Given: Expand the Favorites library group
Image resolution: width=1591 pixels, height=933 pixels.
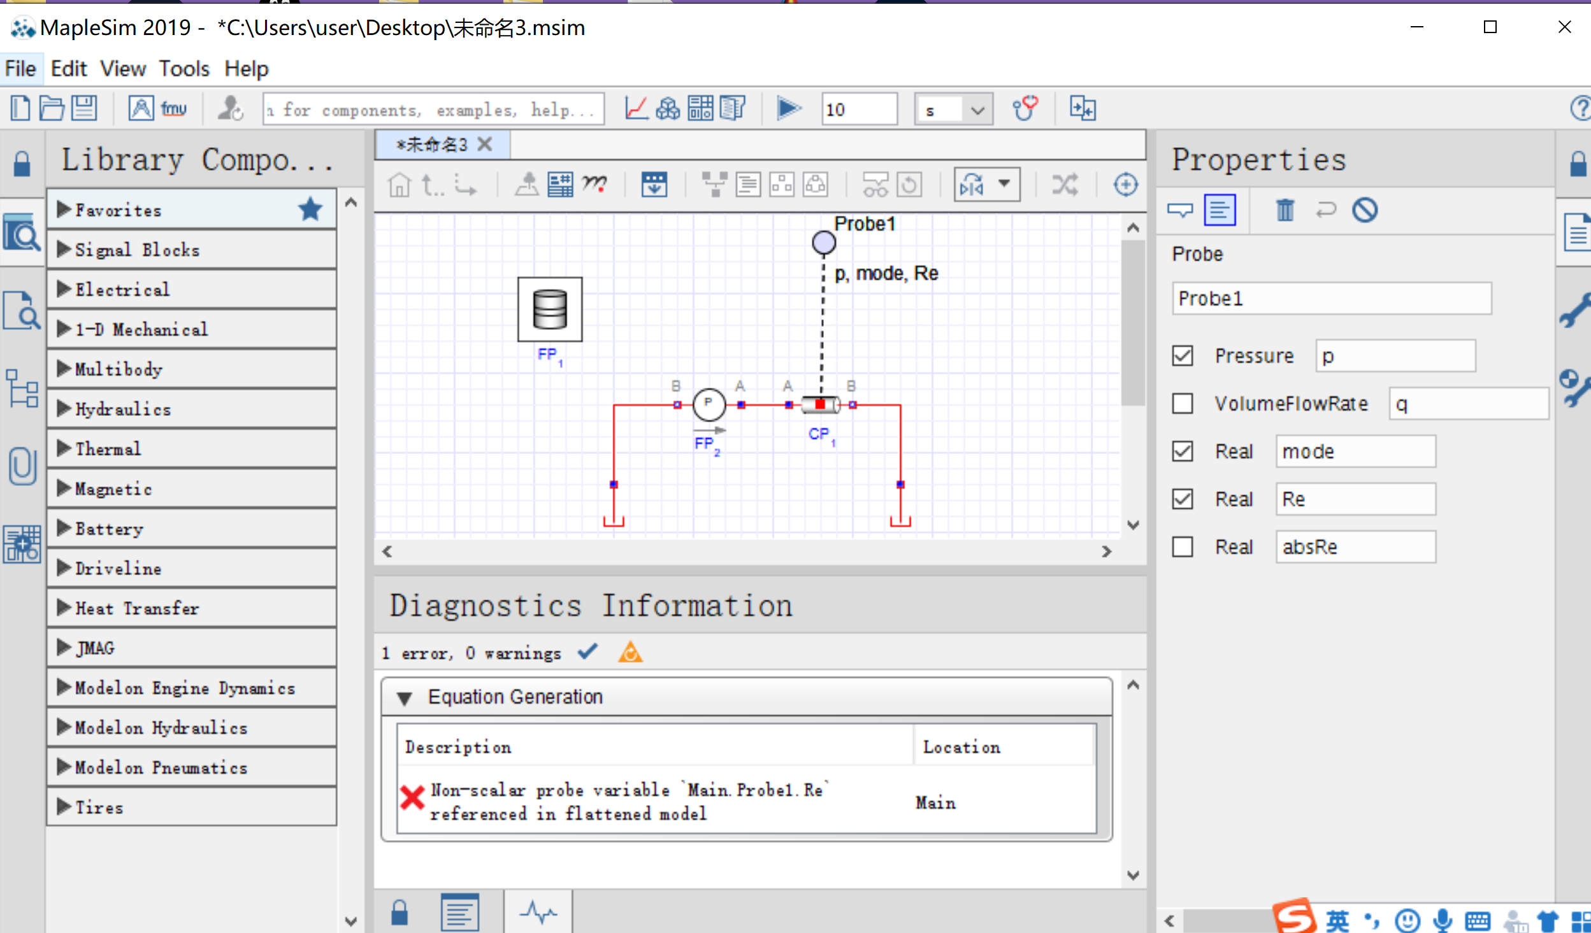Looking at the screenshot, I should coord(191,210).
